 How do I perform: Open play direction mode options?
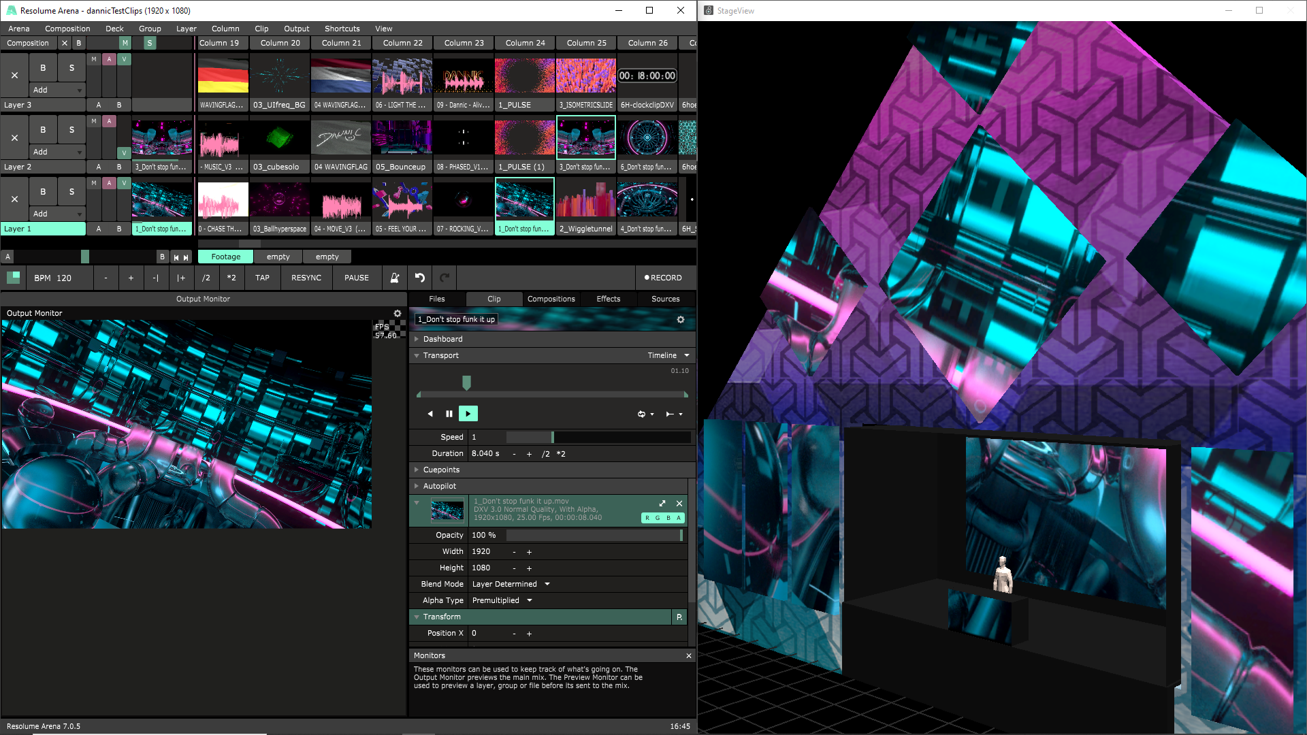(x=674, y=414)
